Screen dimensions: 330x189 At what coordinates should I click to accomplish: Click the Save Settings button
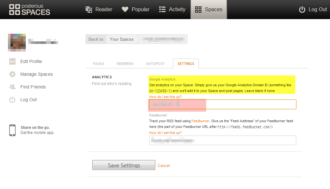[123, 165]
